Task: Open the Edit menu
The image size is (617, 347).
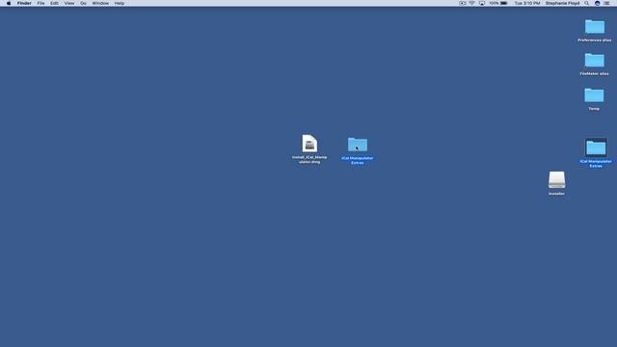Action: 54,3
